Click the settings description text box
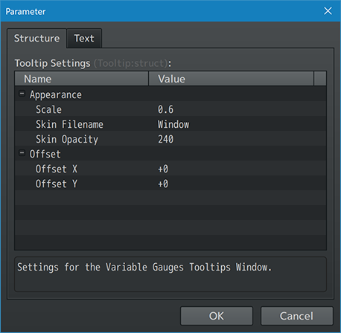The width and height of the screenshot is (341, 333). [x=170, y=274]
